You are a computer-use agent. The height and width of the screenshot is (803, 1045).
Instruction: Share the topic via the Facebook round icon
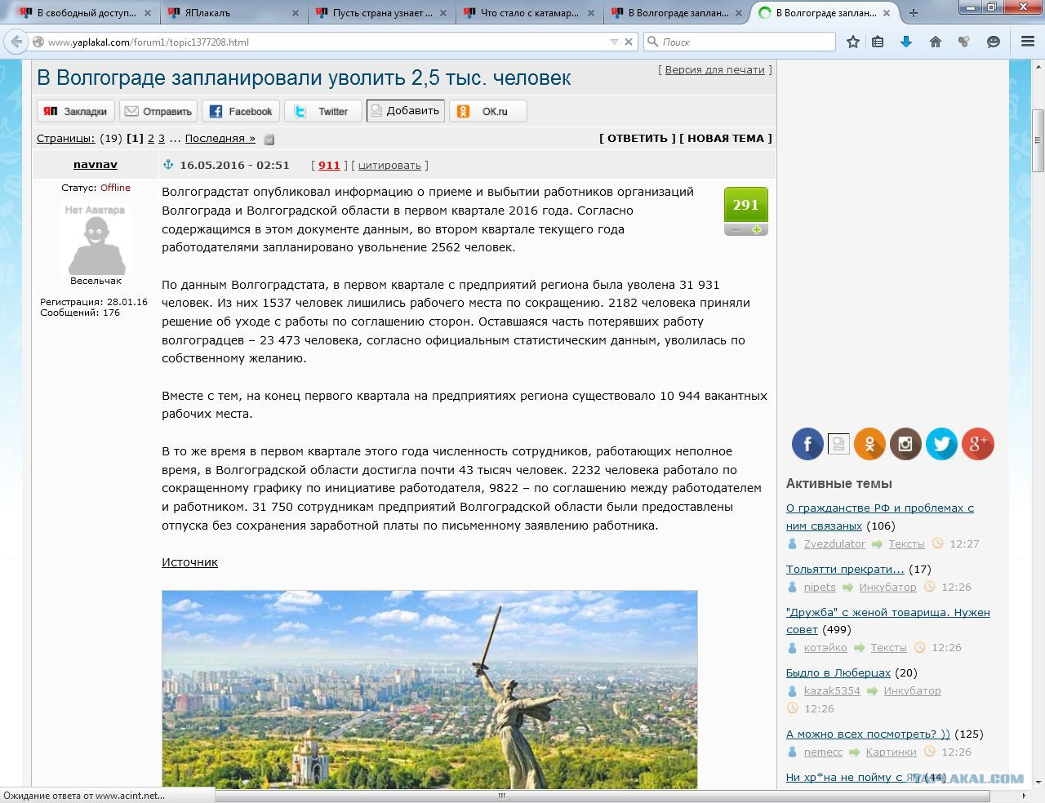click(x=807, y=444)
